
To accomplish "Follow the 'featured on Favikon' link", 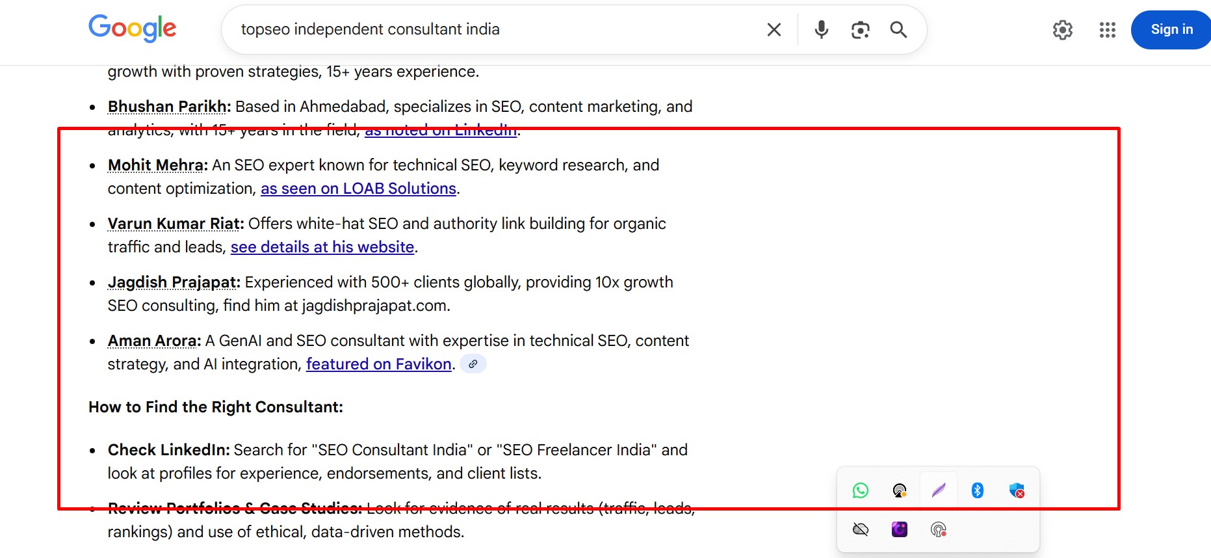I will [379, 364].
